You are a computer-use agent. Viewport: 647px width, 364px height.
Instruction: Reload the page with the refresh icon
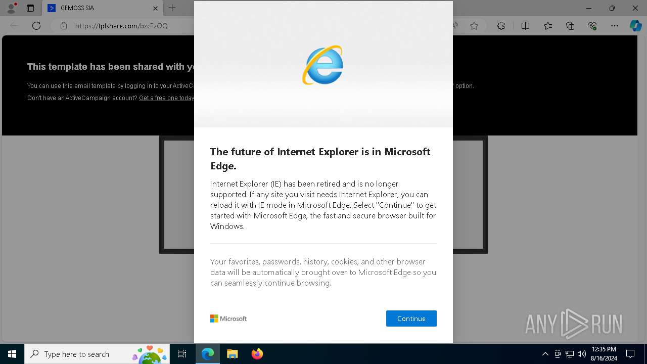pyautogui.click(x=36, y=26)
